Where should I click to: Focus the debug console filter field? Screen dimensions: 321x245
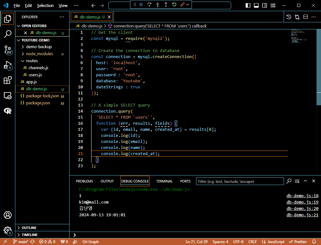point(240,181)
